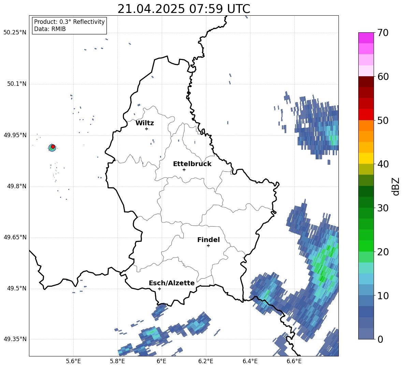Pick the dark maroon swatch below 60
Viewport: 404px width, 368px height.
pos(366,82)
